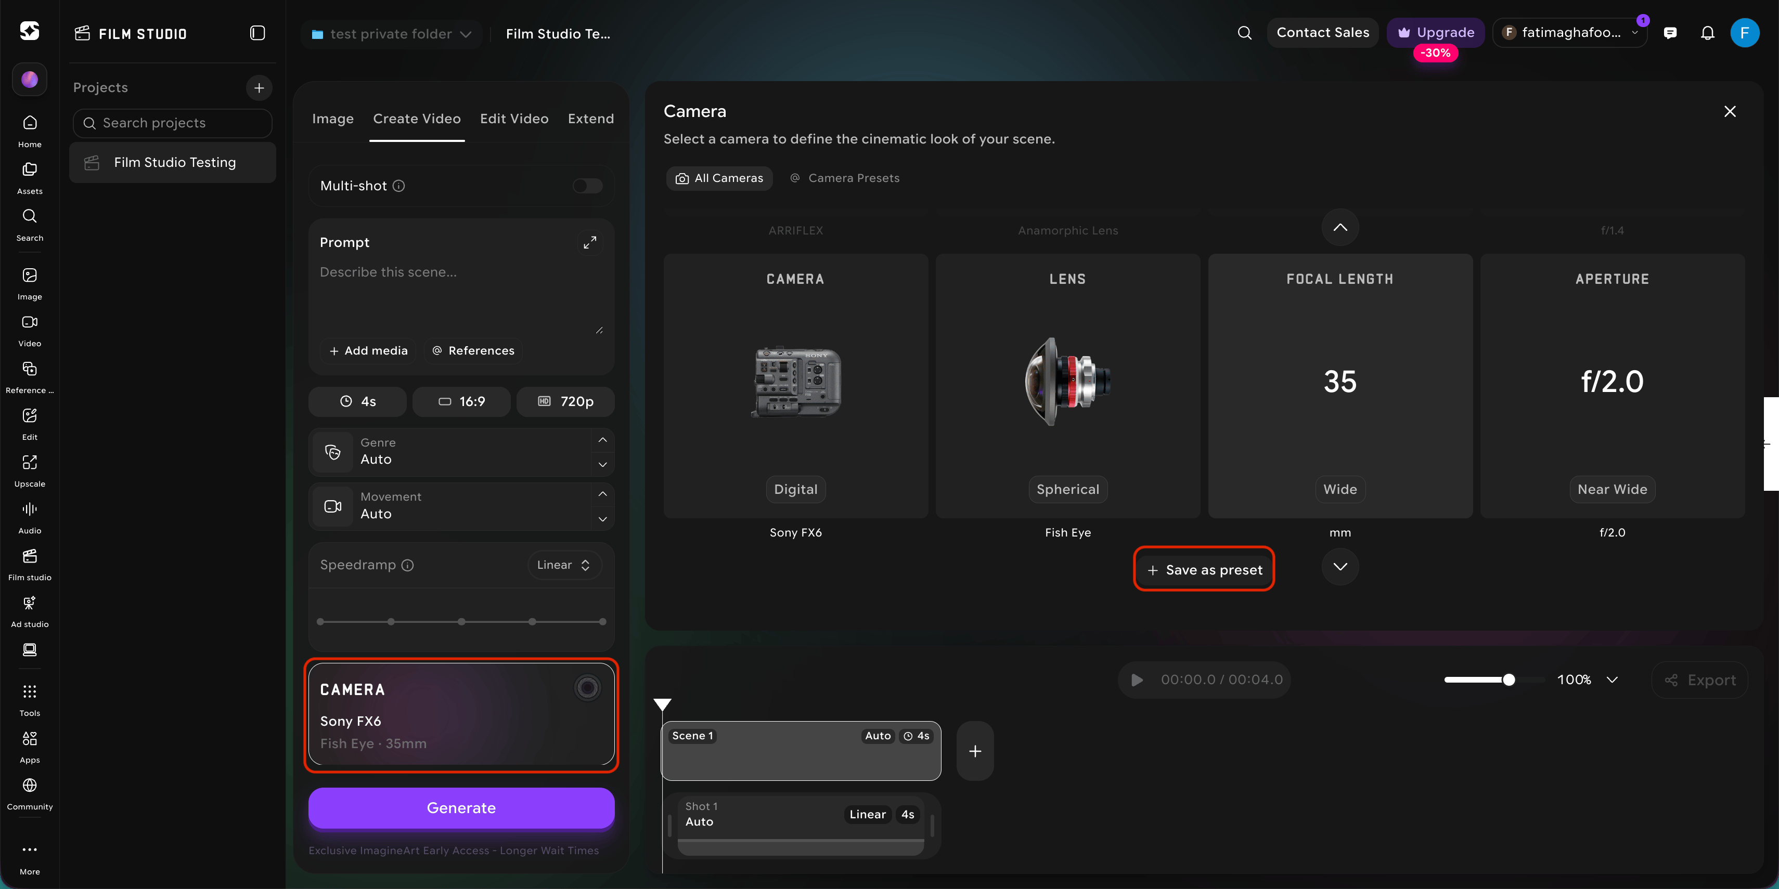Select the Fish Eye lens card
Viewport: 1779px width, 889px height.
pyautogui.click(x=1068, y=386)
